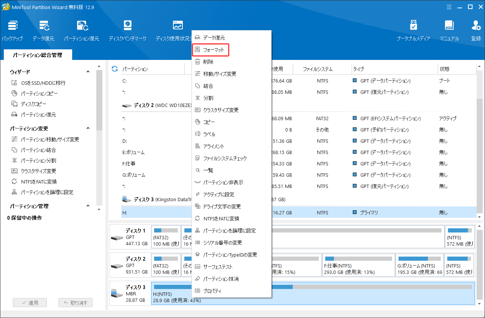Open the バックアップ toolbar icon

(12, 31)
